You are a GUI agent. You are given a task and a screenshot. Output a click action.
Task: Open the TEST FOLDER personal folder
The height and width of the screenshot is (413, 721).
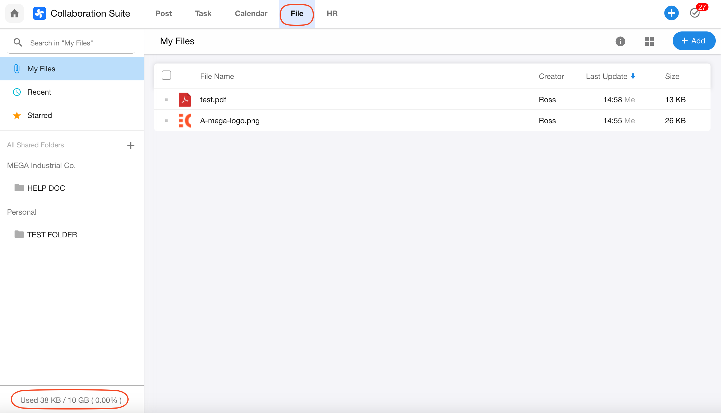[52, 235]
